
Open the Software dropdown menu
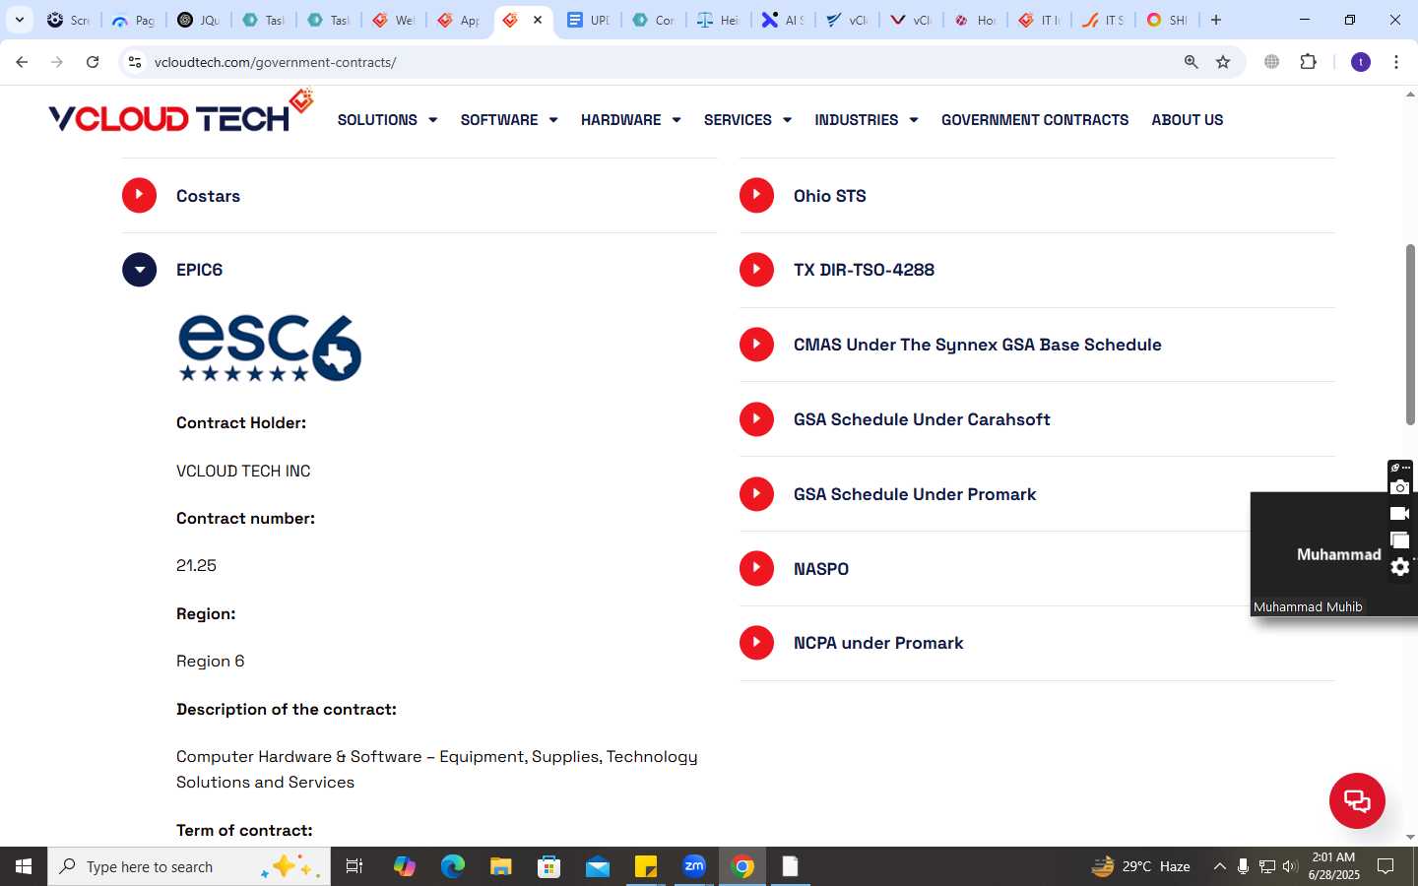509,120
